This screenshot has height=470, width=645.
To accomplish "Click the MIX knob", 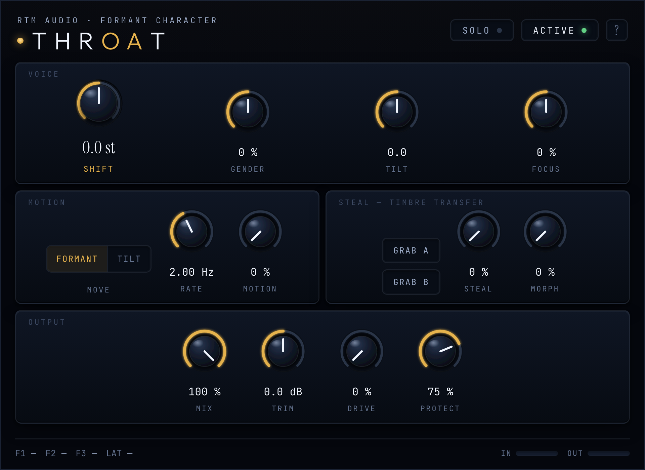I will click(x=204, y=351).
